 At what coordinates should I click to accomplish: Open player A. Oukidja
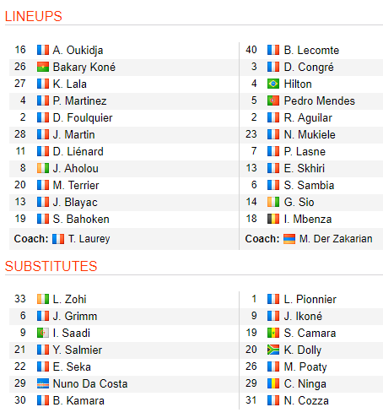78,51
